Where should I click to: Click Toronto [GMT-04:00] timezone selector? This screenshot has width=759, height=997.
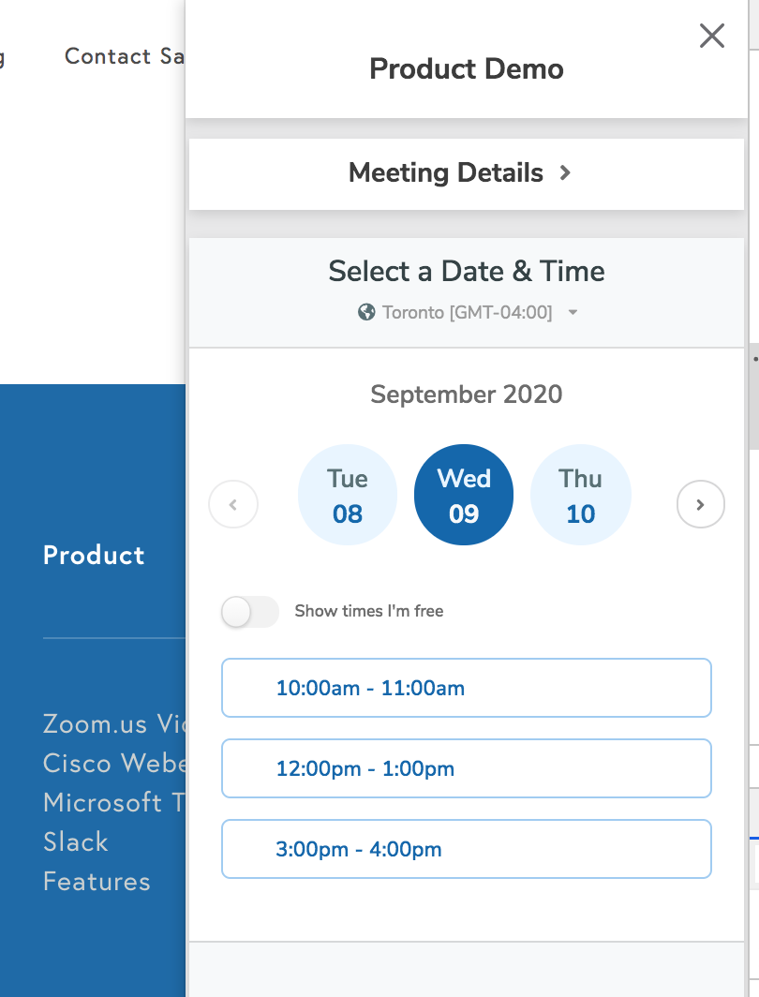click(x=468, y=312)
